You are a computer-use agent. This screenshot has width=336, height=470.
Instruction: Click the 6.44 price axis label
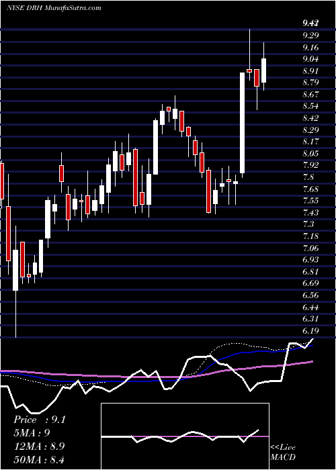pos(311,308)
